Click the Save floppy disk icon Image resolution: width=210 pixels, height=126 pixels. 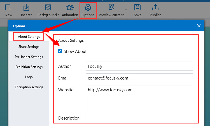point(137,8)
